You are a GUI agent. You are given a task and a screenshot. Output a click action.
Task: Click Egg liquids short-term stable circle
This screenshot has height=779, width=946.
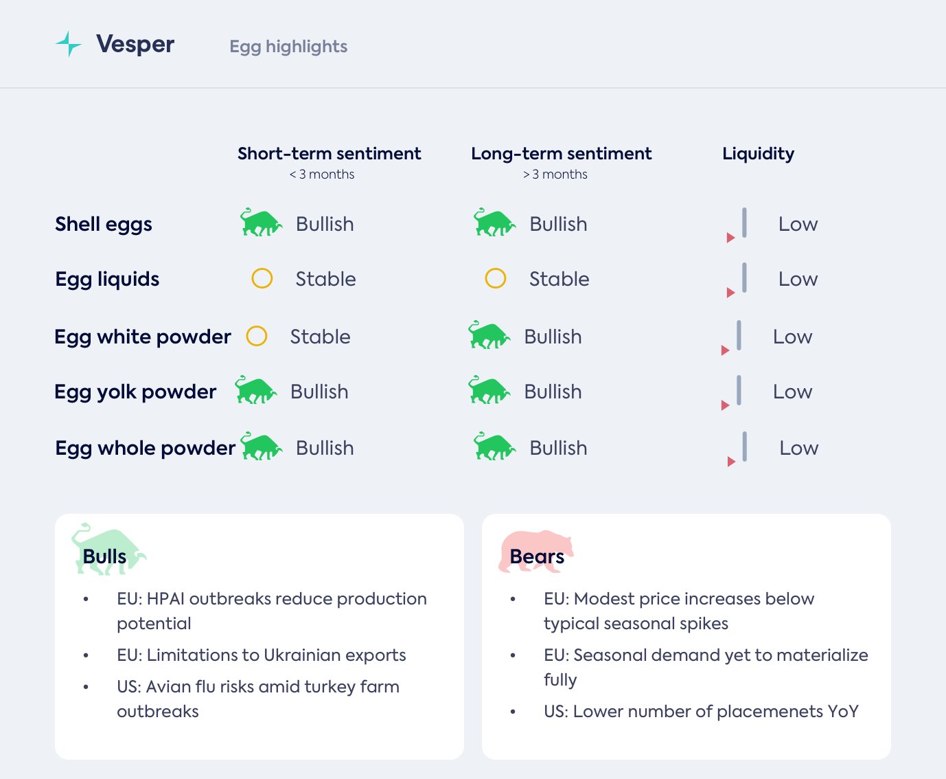(262, 278)
